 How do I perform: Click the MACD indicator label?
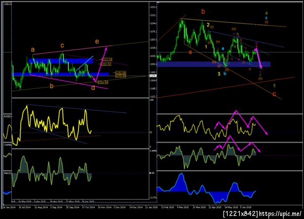pos(8,173)
